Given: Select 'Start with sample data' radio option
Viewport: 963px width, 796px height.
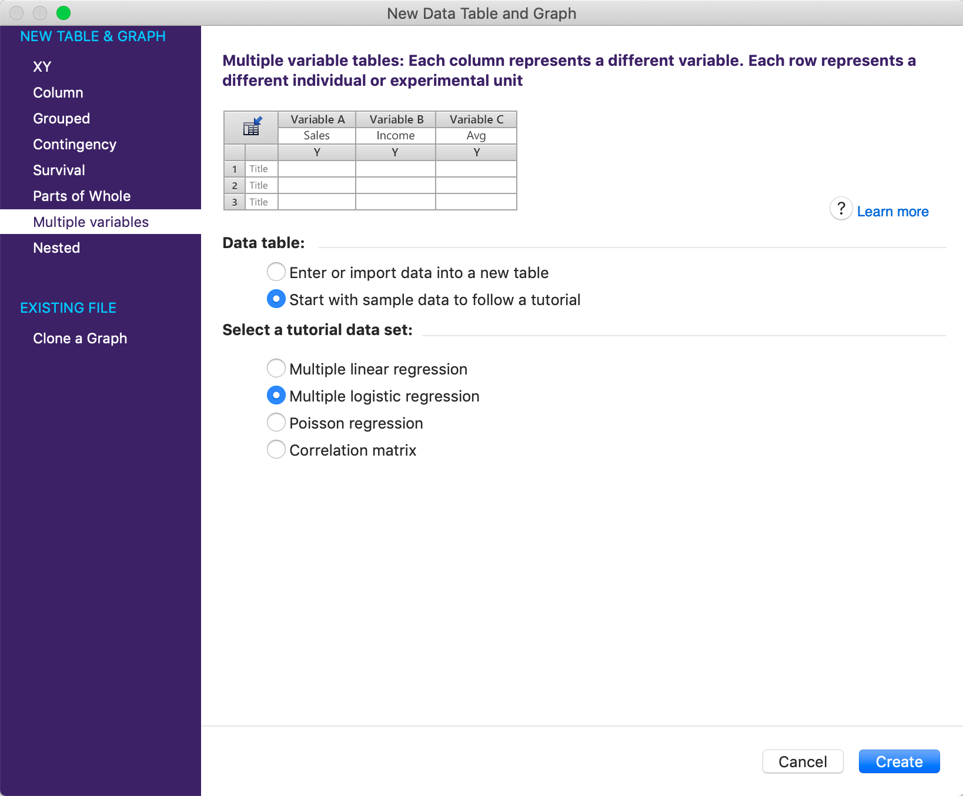Looking at the screenshot, I should point(276,299).
